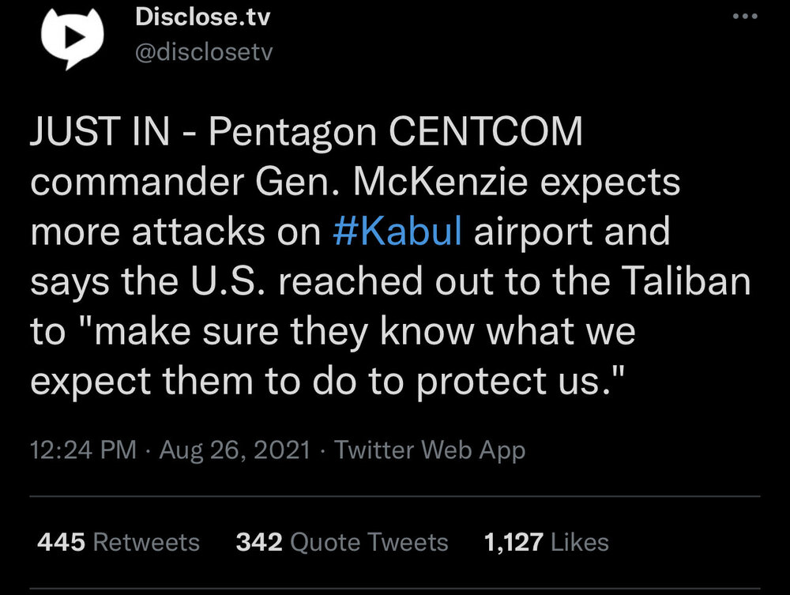This screenshot has width=790, height=595.
Task: View the 342 Quote Tweets list
Action: tap(342, 542)
